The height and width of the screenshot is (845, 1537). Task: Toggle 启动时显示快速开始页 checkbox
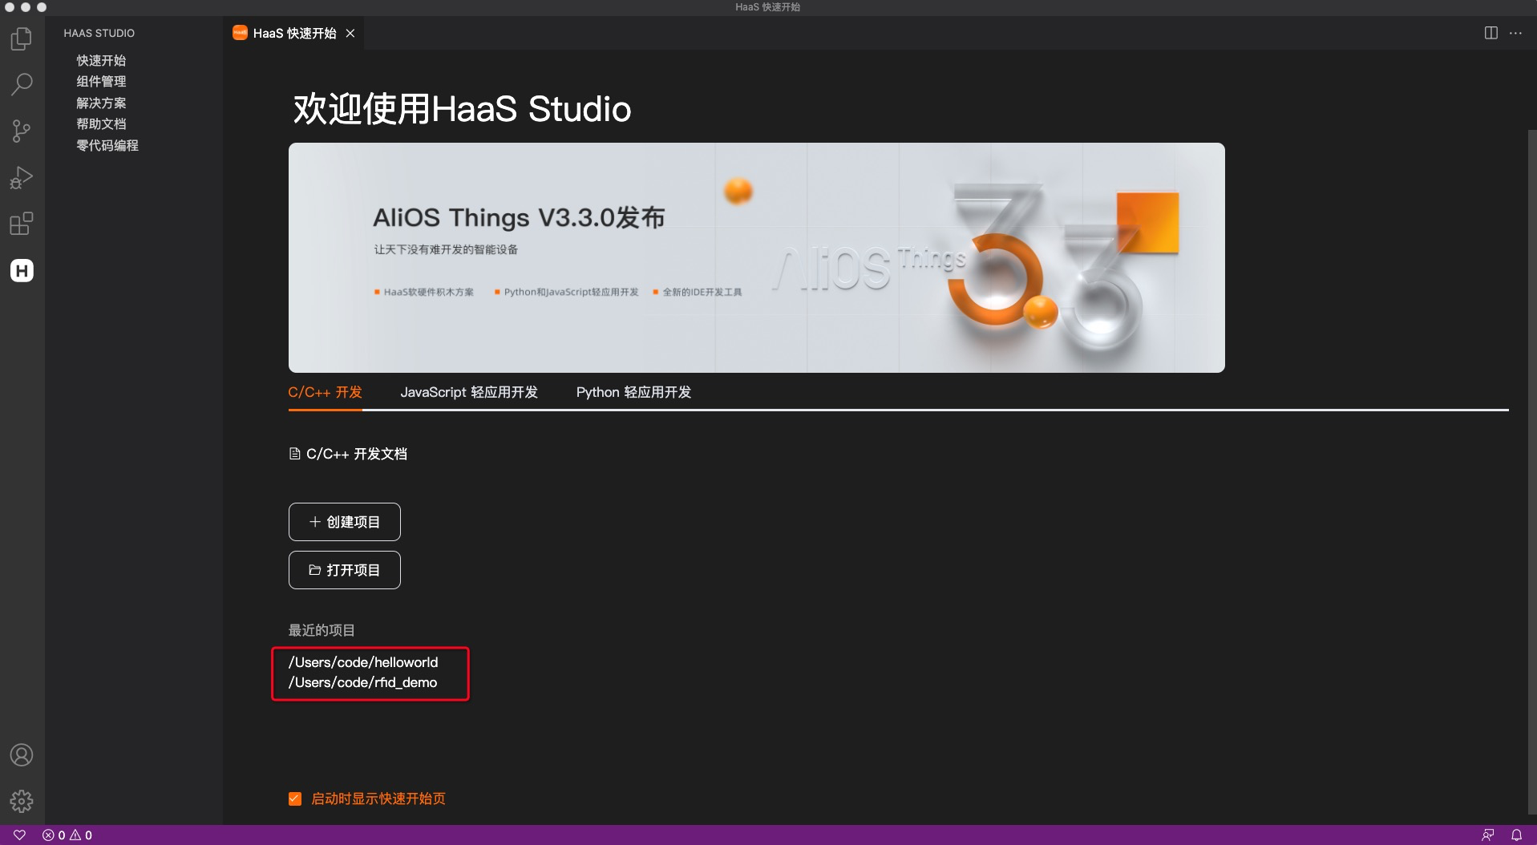pyautogui.click(x=295, y=799)
